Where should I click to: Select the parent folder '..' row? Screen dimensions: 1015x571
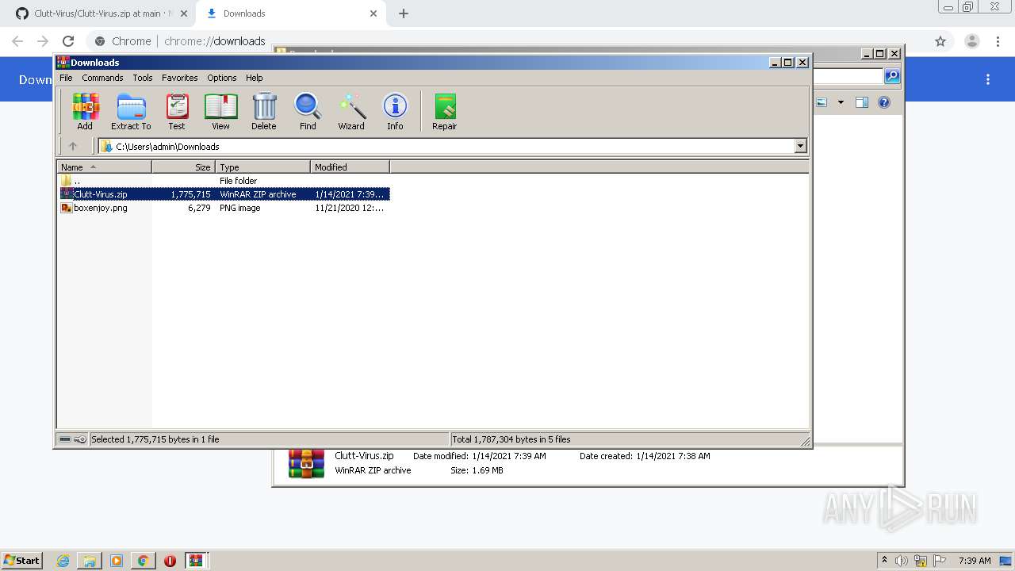(224, 181)
